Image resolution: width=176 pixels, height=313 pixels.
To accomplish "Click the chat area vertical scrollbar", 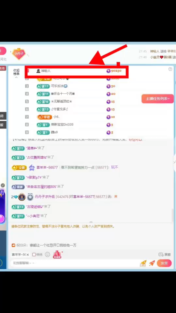I will [173, 215].
